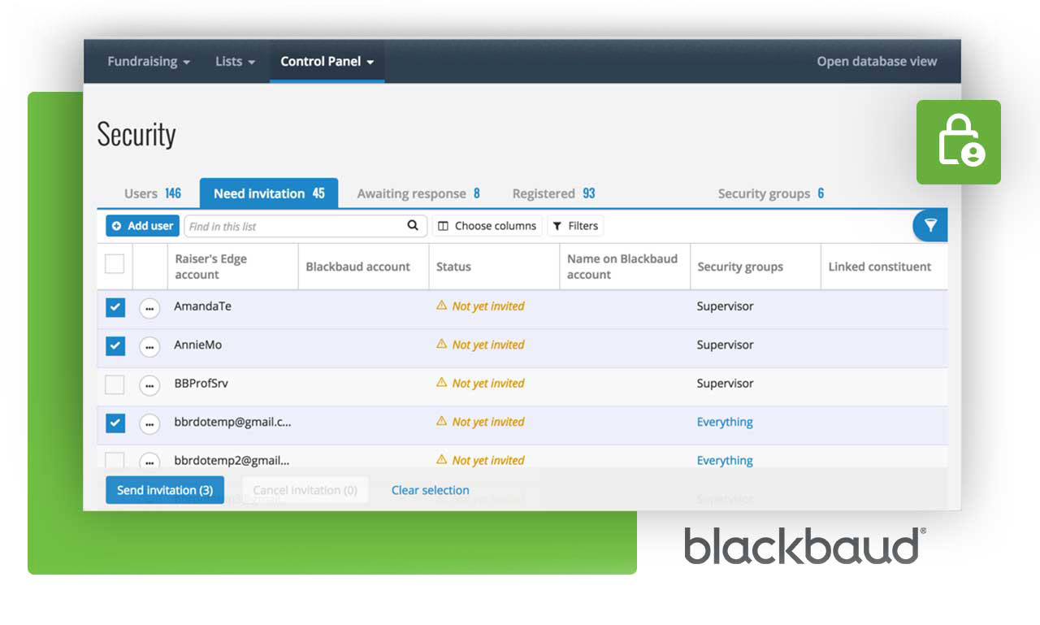Expand the Lists dropdown menu

click(235, 62)
